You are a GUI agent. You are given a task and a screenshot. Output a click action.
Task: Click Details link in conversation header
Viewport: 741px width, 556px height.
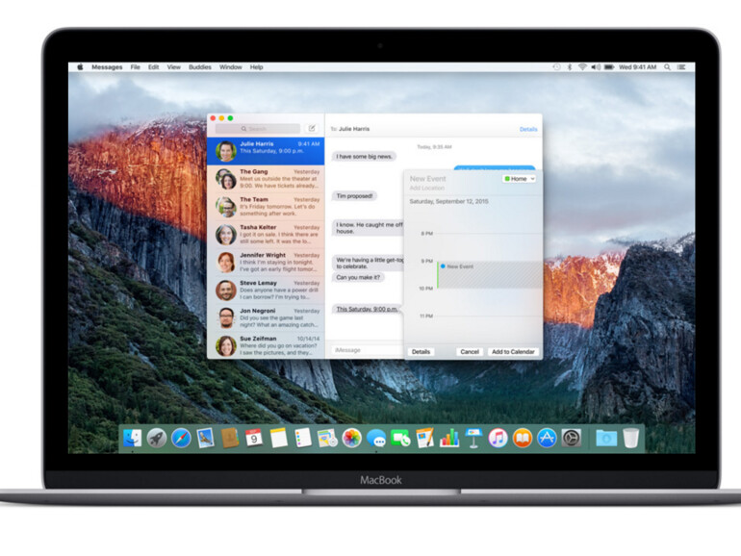pos(528,129)
